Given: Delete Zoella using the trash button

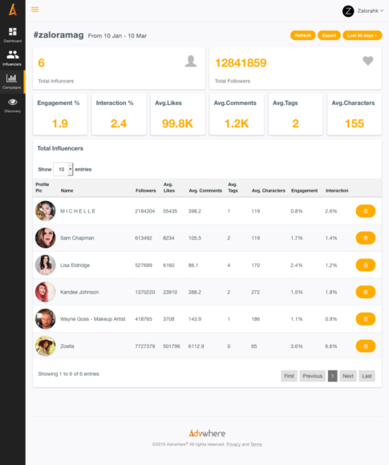Looking at the screenshot, I should tap(365, 346).
